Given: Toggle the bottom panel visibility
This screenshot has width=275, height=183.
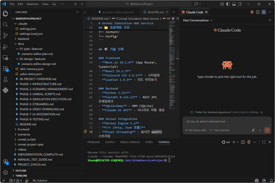Looking at the screenshot, I should coord(234,4).
